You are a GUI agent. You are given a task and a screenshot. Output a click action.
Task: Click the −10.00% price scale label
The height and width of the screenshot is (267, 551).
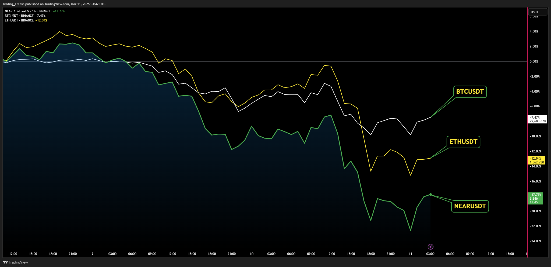[535, 136]
